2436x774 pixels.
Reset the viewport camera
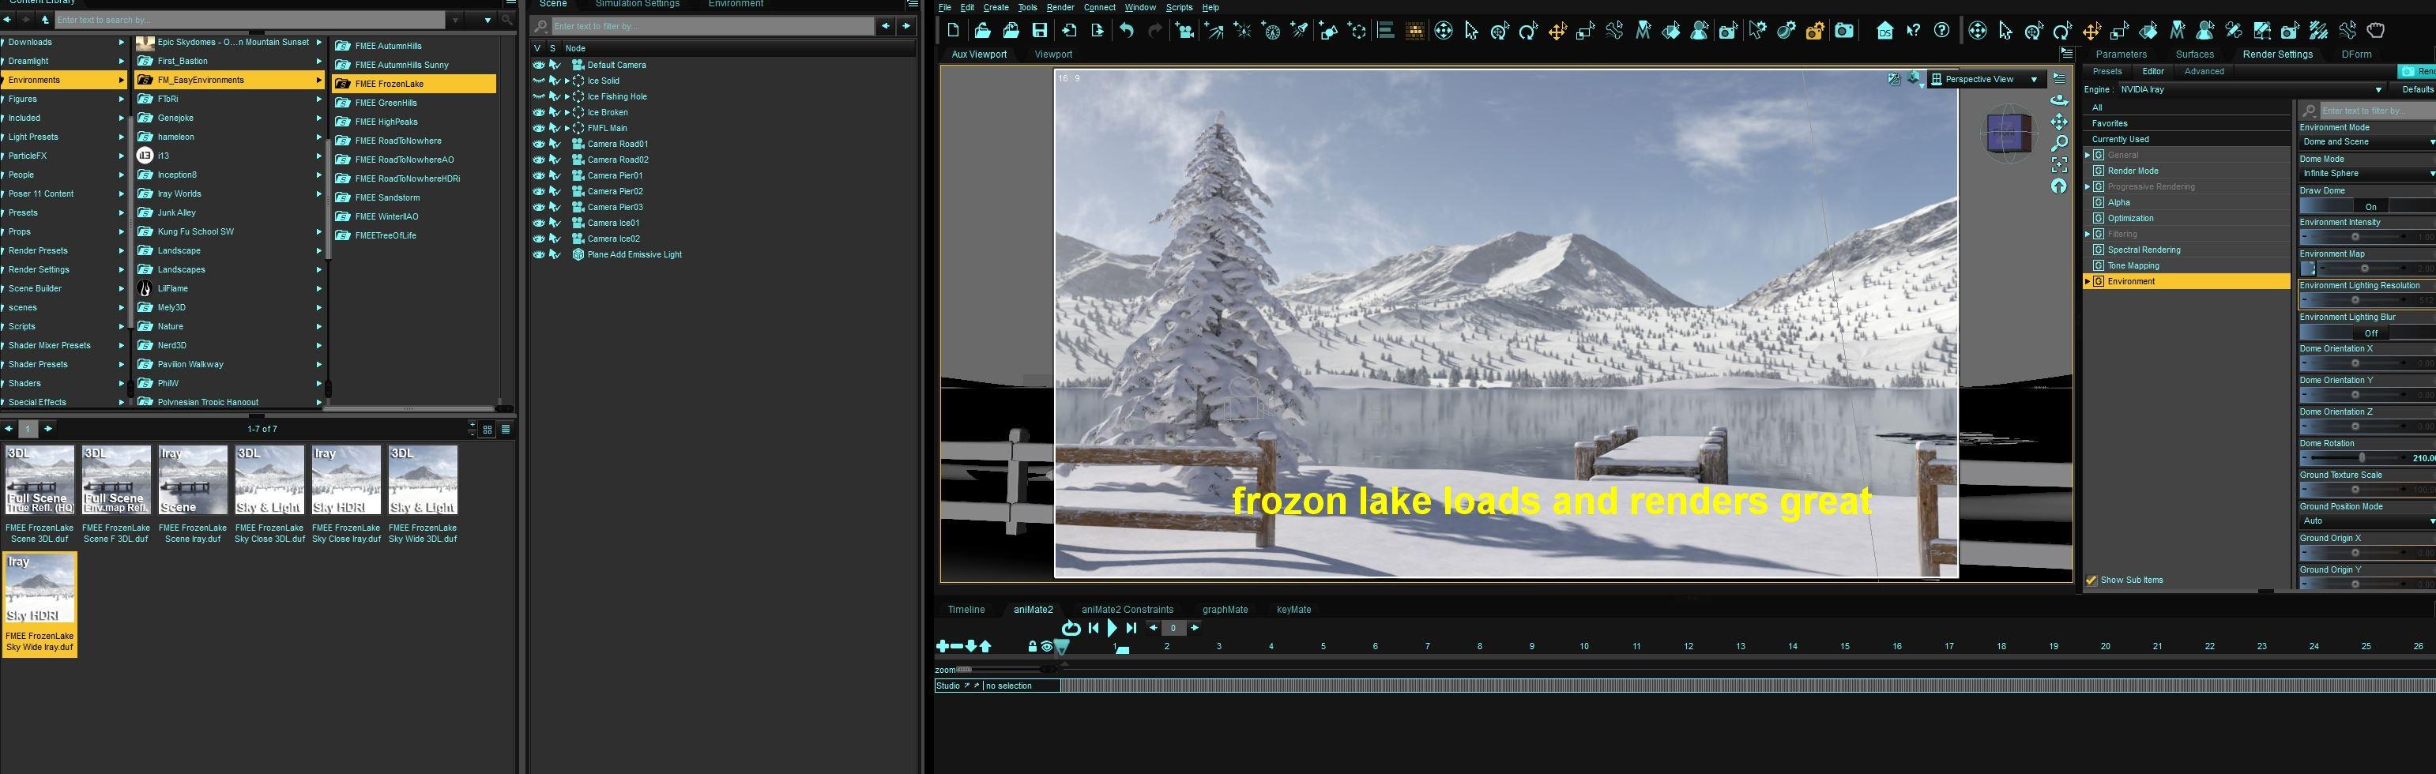(2058, 186)
